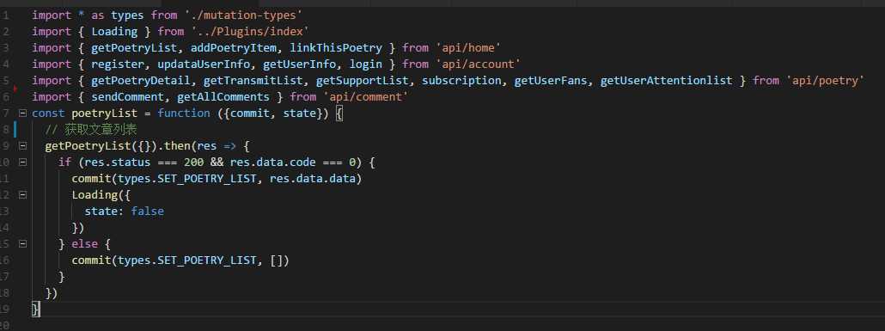Click the addPoetryItem identifier
The height and width of the screenshot is (331, 885).
click(x=234, y=48)
